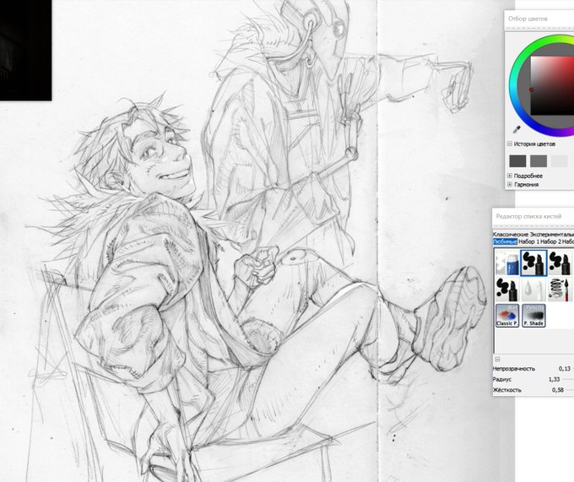Viewport: 574px width, 482px height.
Task: Click the Жёсткость value 0,58
Action: point(557,390)
